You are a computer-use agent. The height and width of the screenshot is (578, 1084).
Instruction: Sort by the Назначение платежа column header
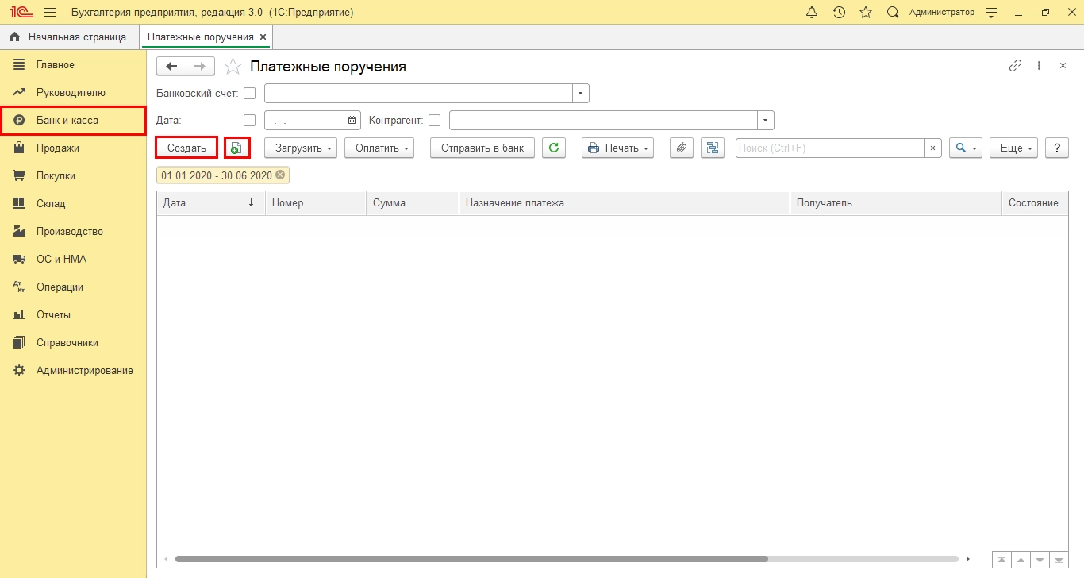[x=625, y=203]
